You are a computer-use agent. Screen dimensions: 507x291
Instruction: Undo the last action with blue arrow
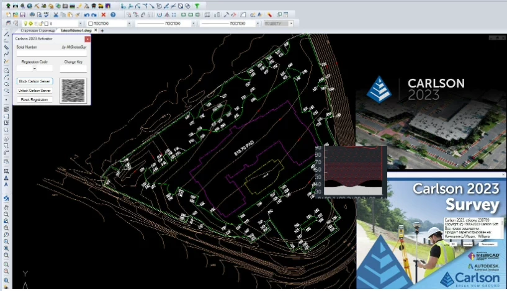pos(87,14)
